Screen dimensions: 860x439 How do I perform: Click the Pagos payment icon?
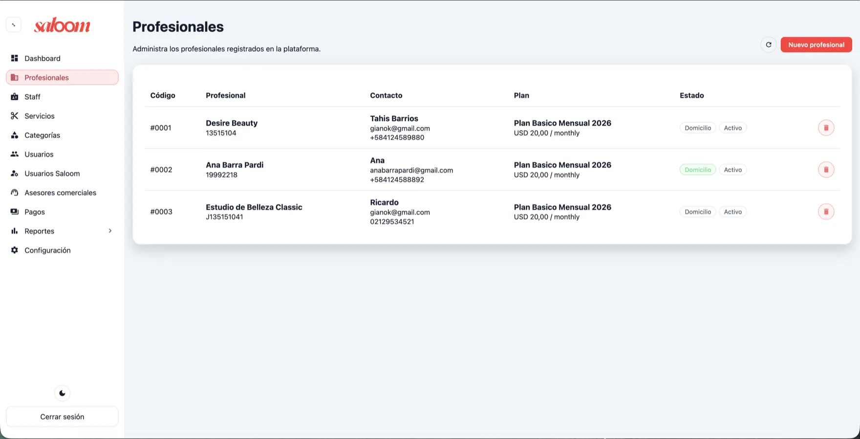15,212
